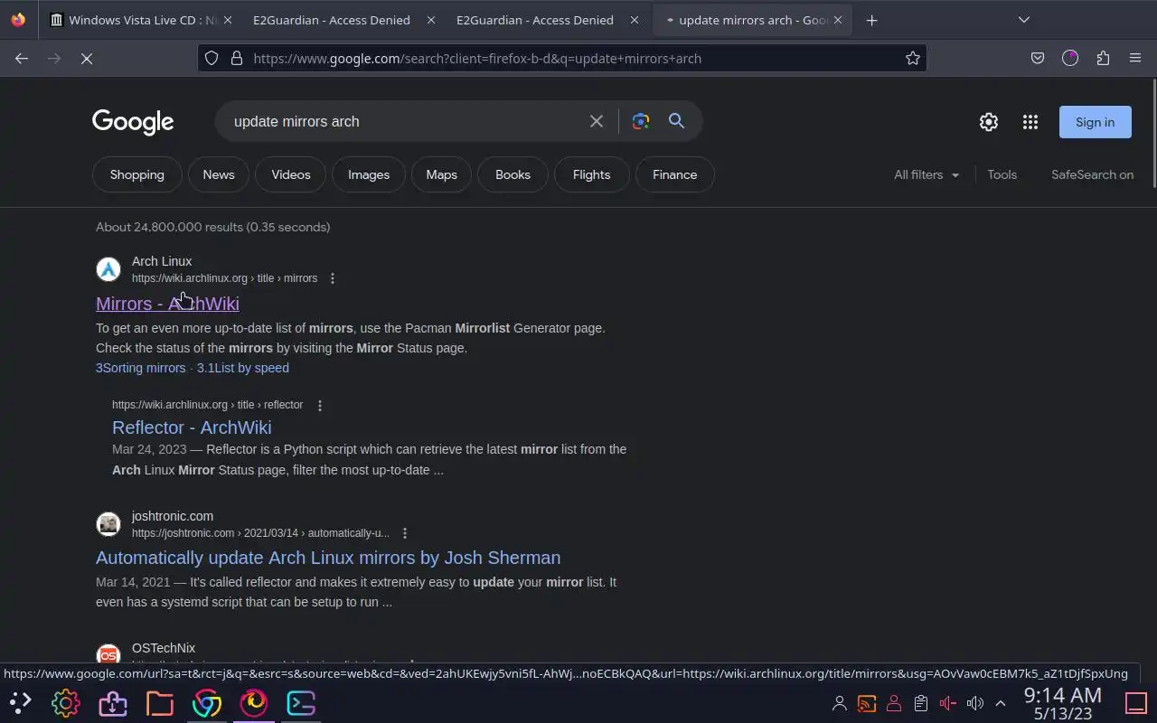
Task: Open the volume tray icon
Action: (x=974, y=703)
